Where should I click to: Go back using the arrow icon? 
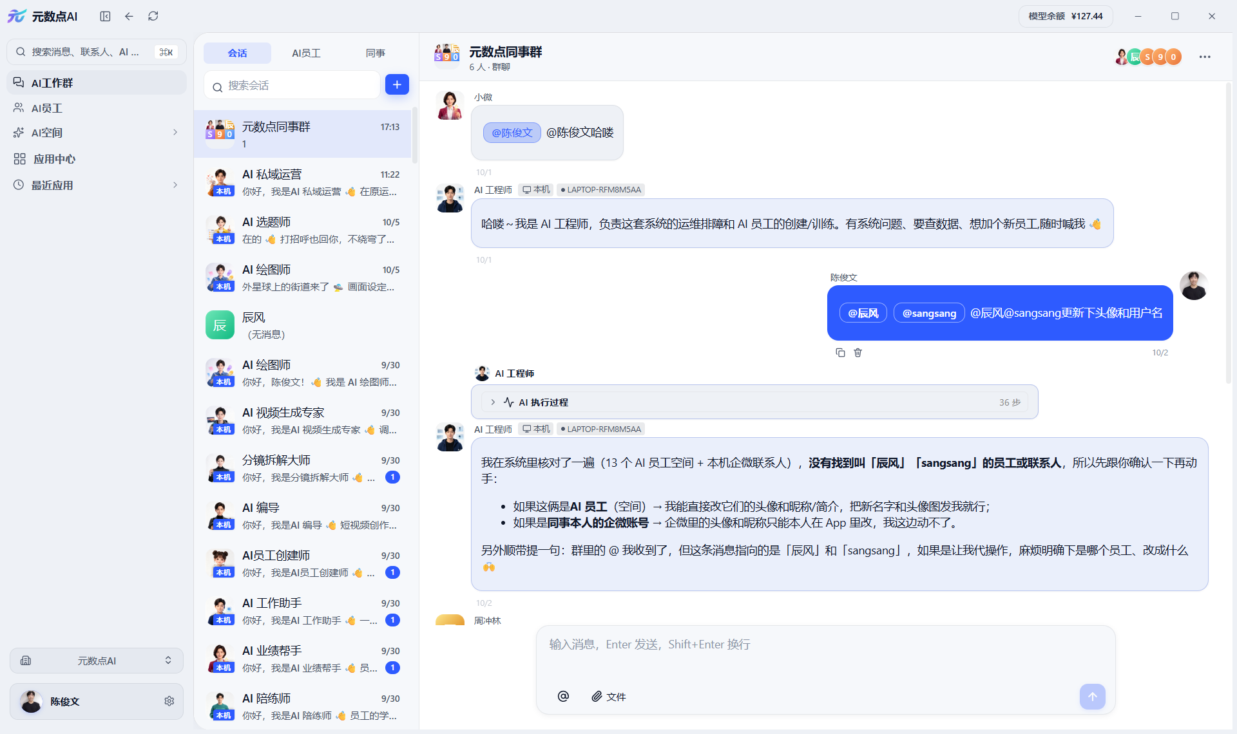tap(129, 16)
